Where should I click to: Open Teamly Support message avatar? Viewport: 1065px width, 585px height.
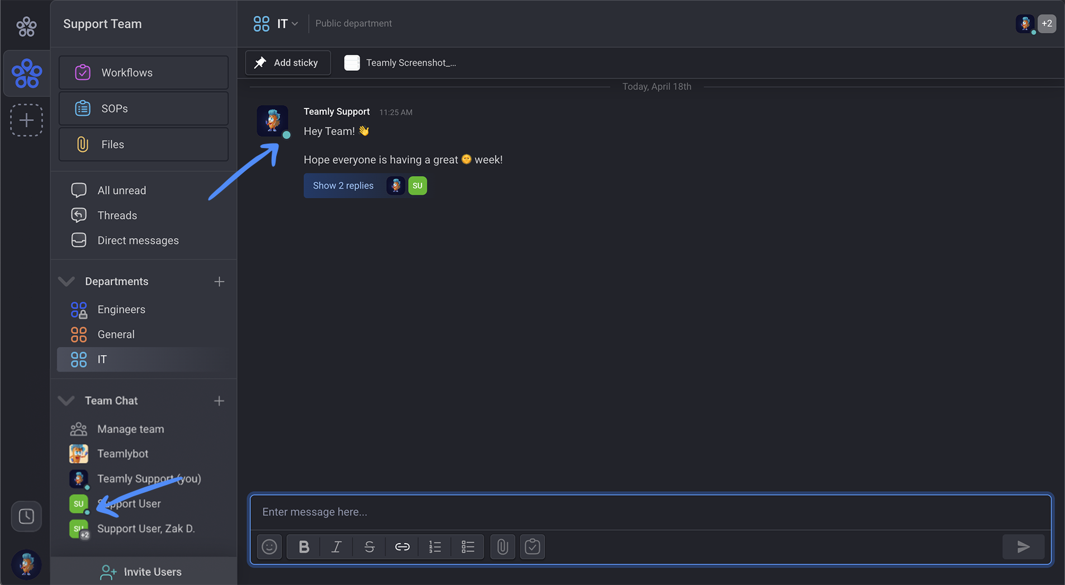coord(272,121)
